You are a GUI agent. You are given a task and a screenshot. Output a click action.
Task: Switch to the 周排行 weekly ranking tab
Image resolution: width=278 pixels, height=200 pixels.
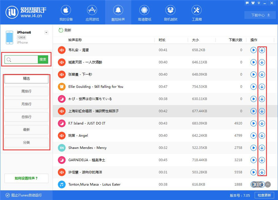(x=26, y=91)
